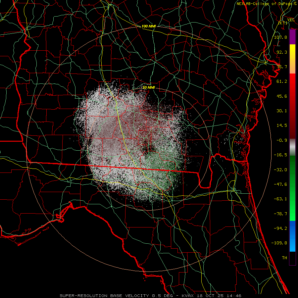Select the -32.0 scale value

(280, 170)
